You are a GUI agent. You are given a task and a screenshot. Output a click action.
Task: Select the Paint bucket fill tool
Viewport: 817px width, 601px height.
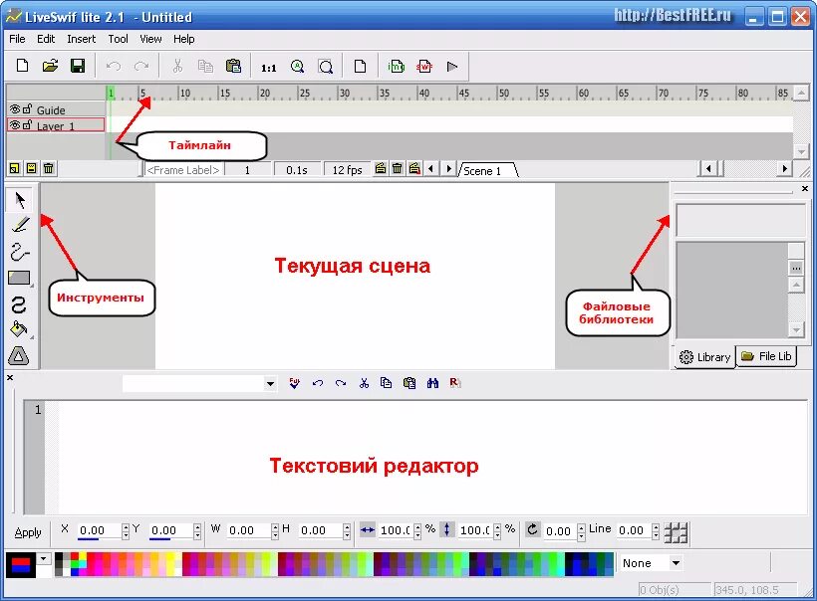pos(19,329)
